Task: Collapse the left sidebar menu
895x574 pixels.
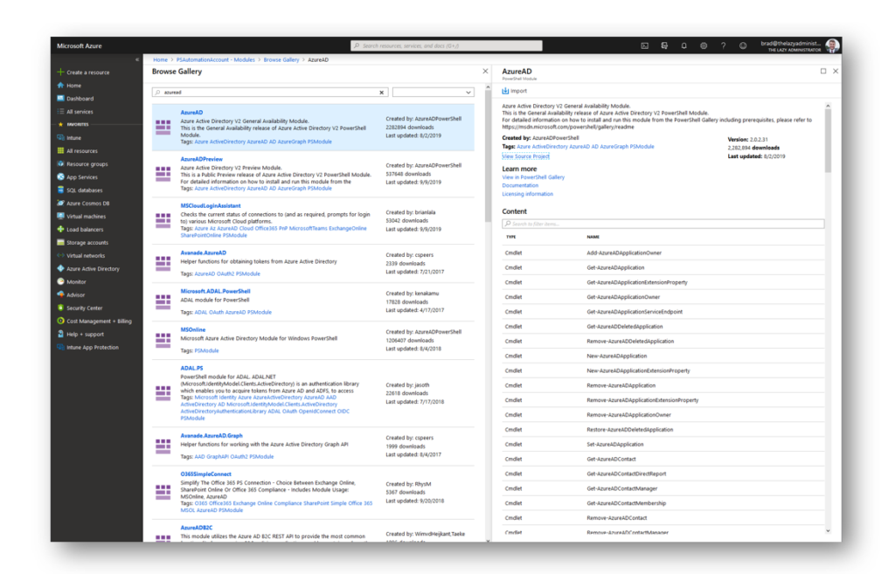Action: click(x=137, y=59)
